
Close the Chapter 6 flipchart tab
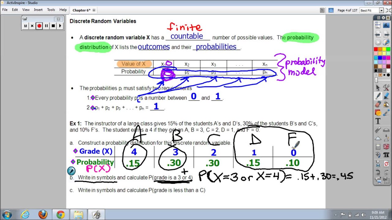click(94, 10)
